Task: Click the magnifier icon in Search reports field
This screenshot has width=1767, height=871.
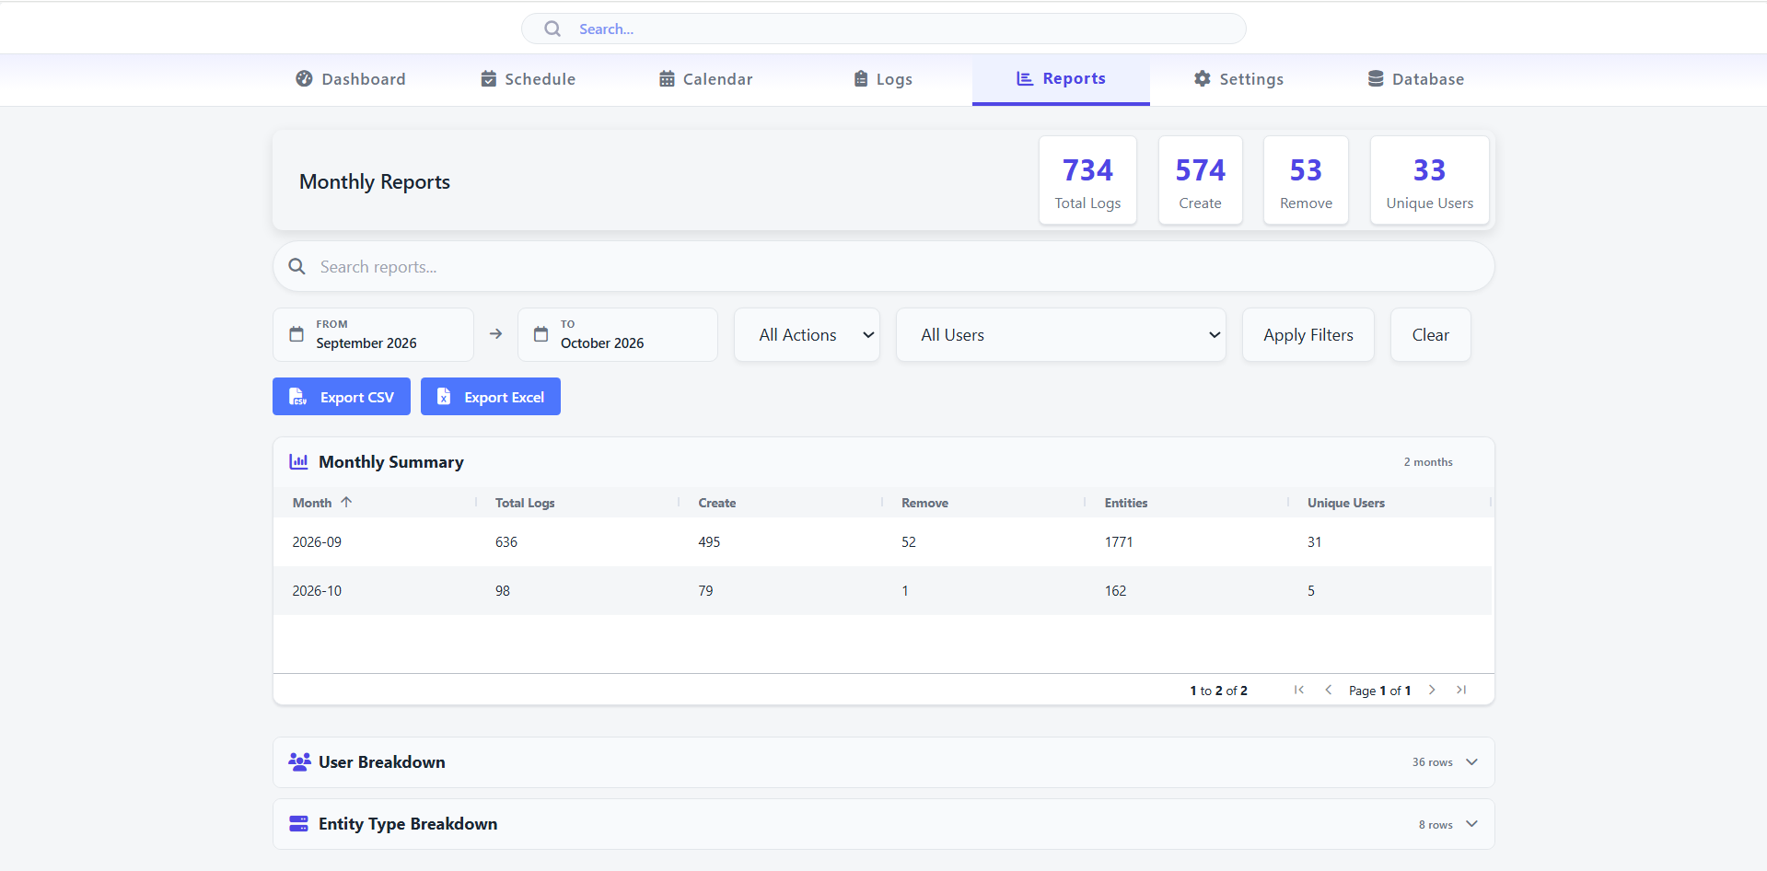Action: pyautogui.click(x=296, y=266)
